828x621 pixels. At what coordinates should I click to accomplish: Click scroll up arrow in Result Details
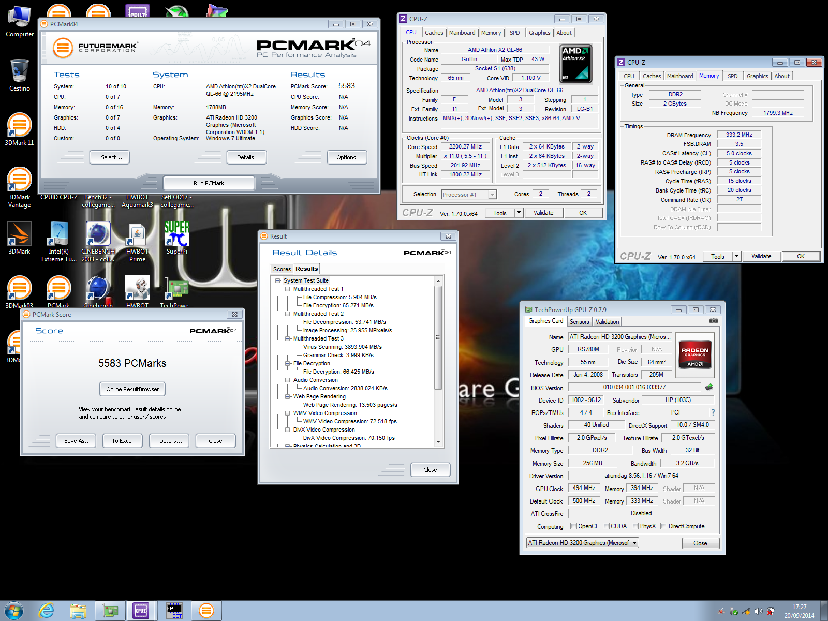[438, 281]
